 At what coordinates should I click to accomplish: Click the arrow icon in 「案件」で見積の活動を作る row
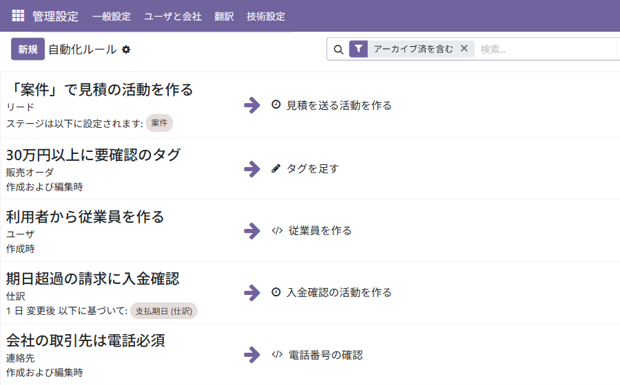pyautogui.click(x=252, y=105)
